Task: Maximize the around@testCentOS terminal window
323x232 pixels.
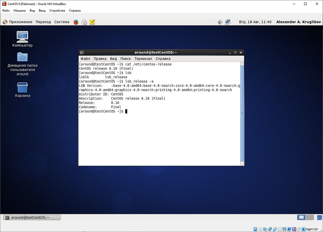Action: coord(235,53)
